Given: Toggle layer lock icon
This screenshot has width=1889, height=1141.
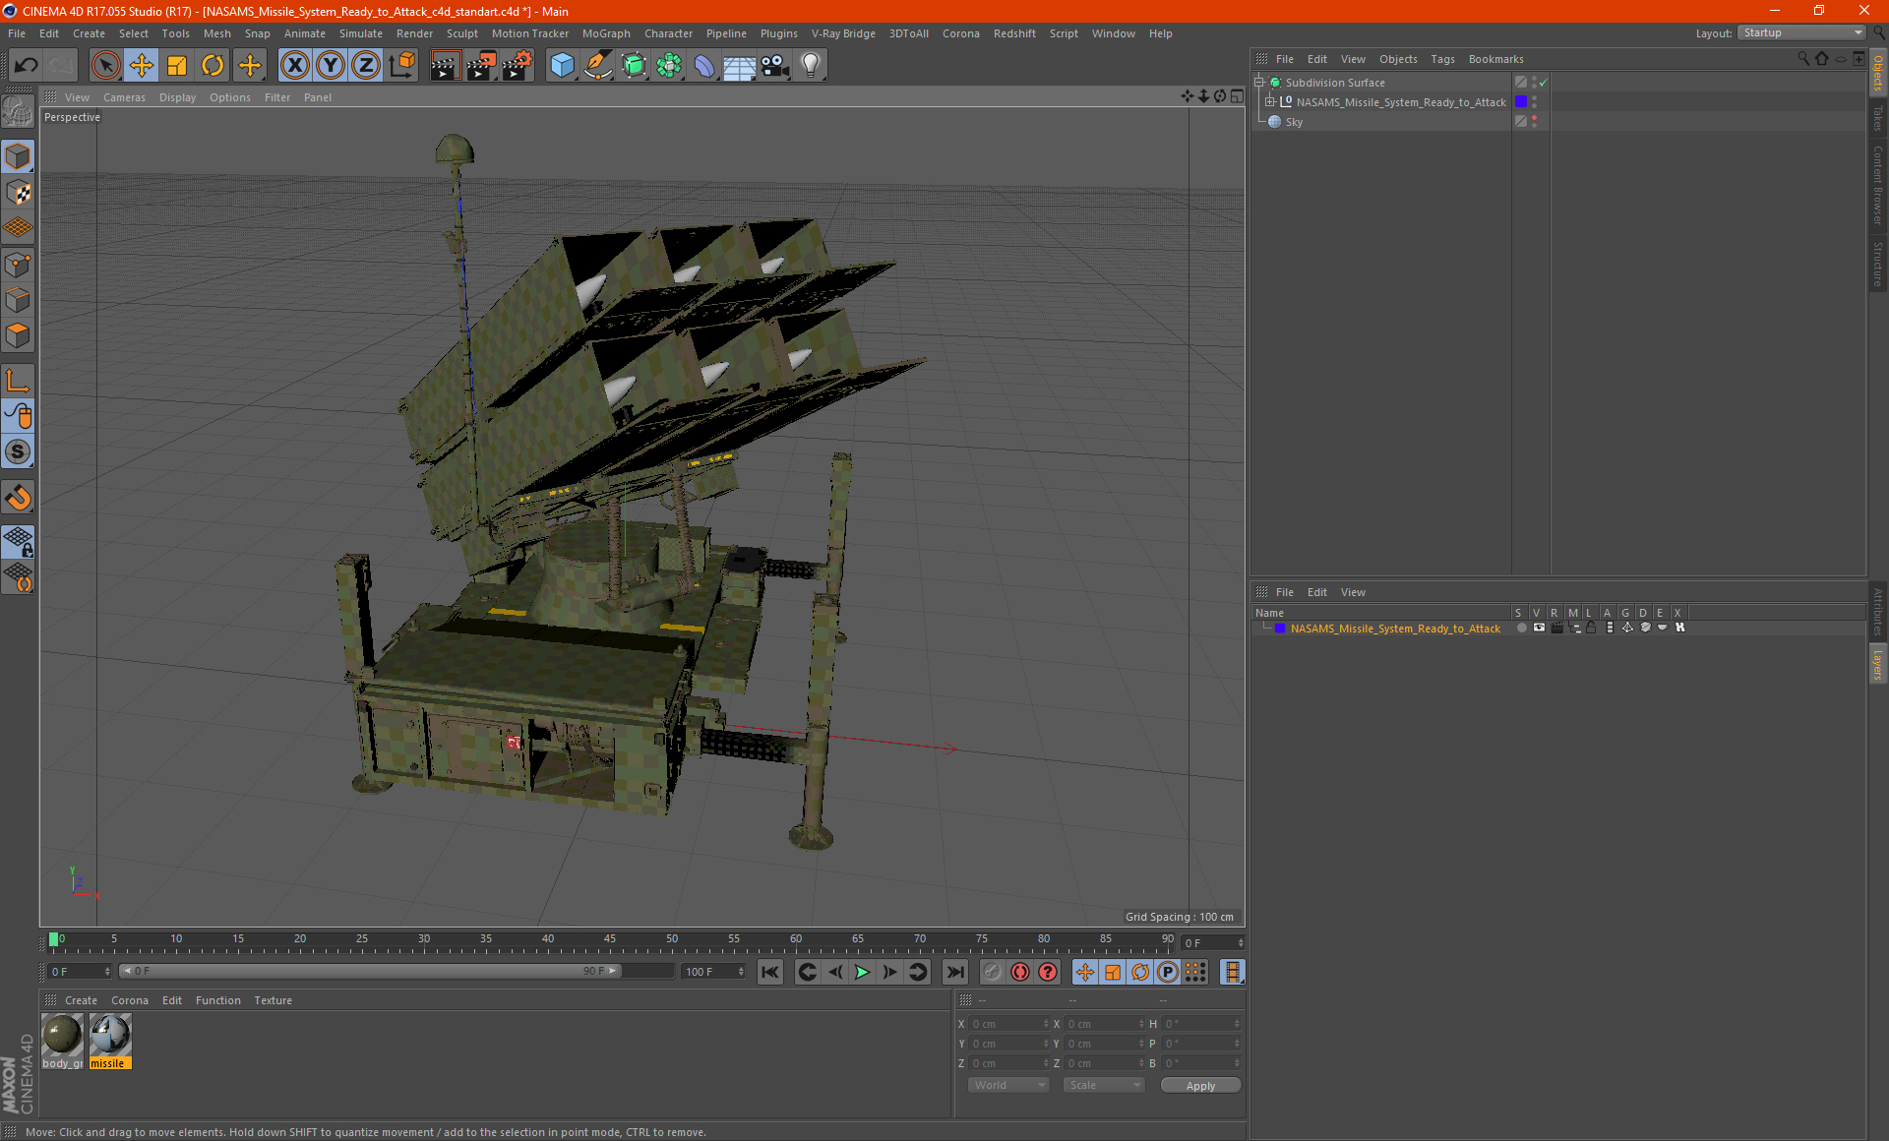Looking at the screenshot, I should [1591, 628].
